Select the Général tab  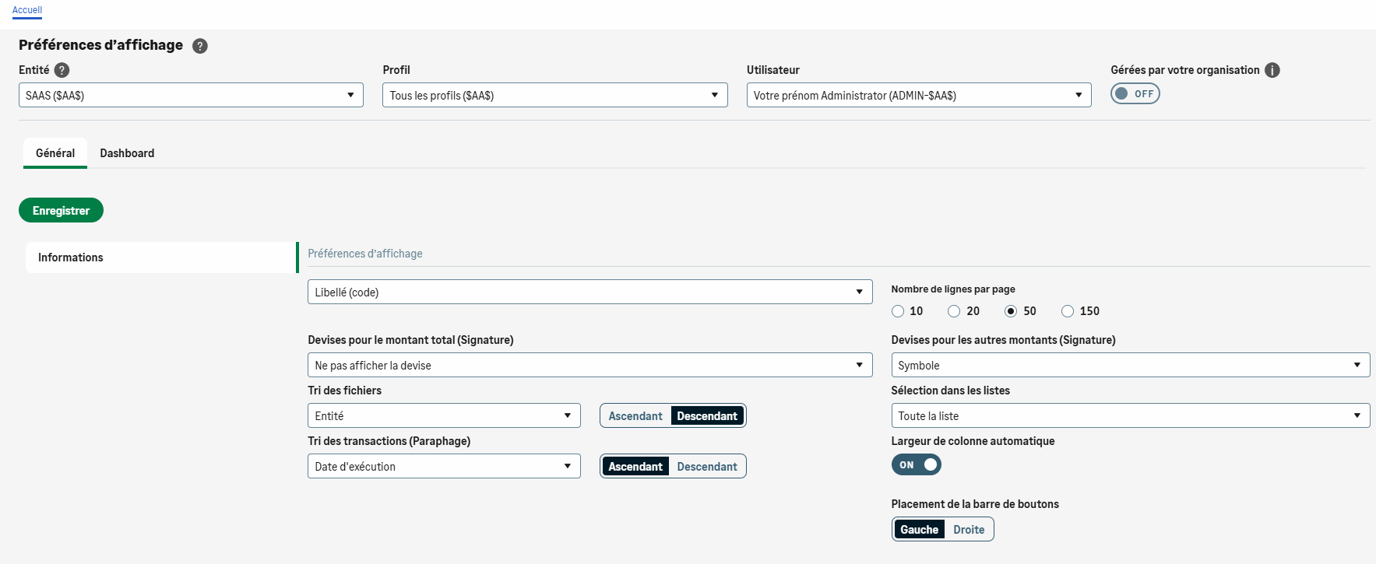point(55,153)
